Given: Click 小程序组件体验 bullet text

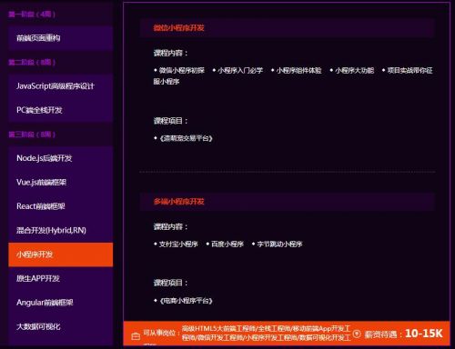Looking at the screenshot, I should [298, 71].
